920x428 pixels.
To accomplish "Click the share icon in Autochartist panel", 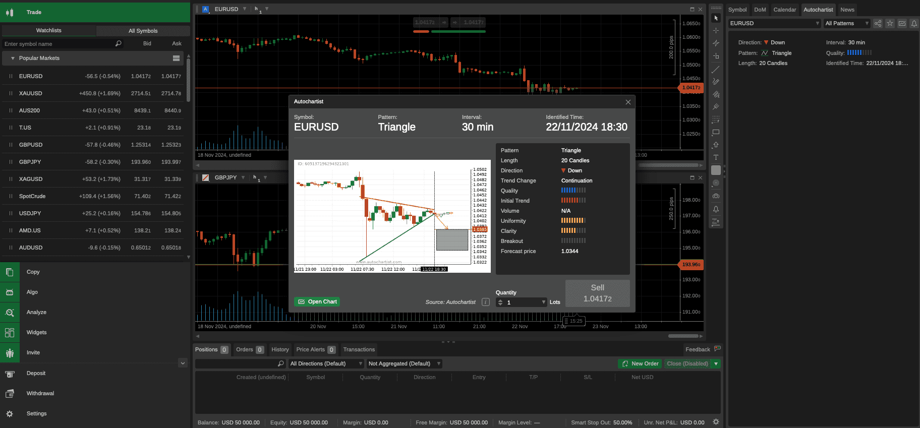I will point(878,23).
